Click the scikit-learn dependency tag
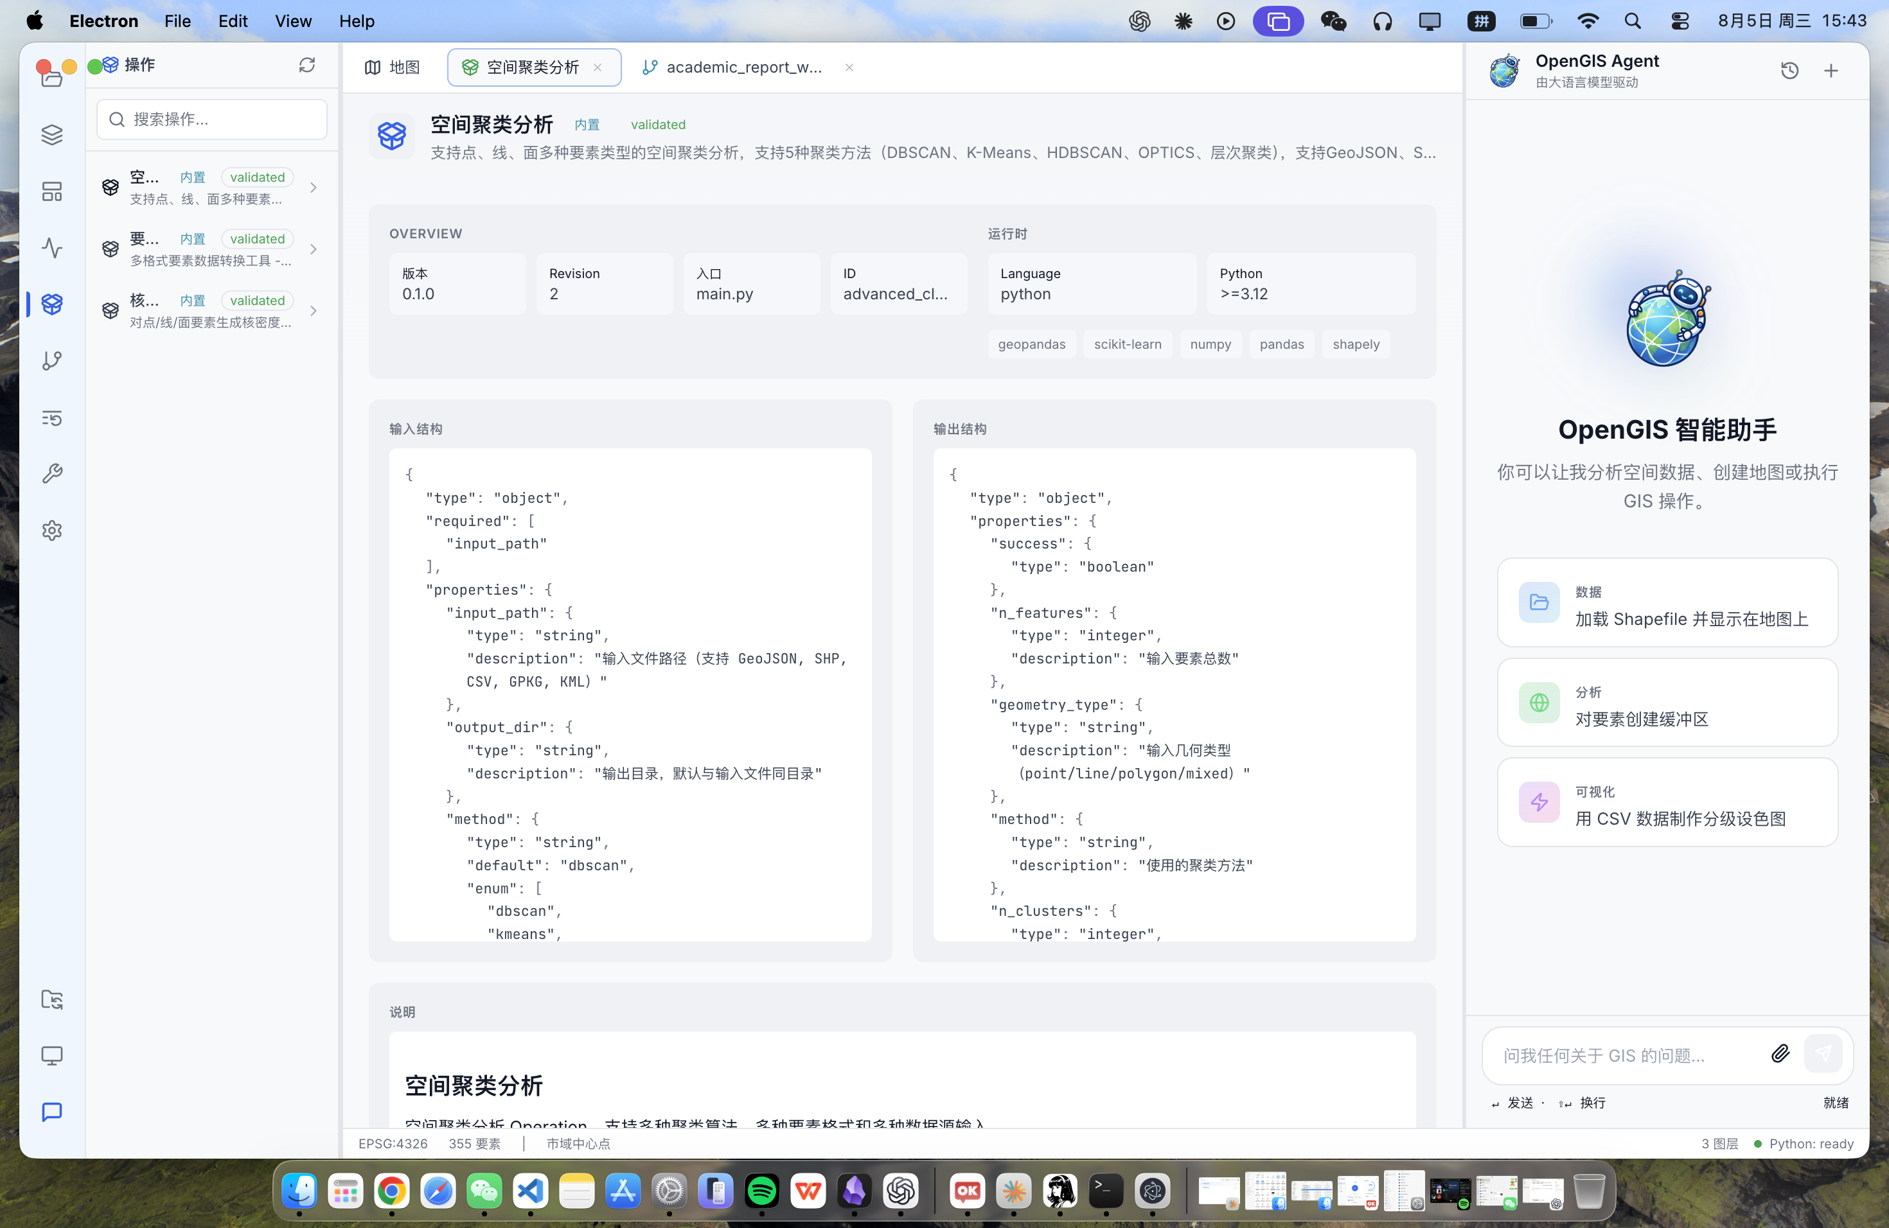The image size is (1889, 1228). pos(1127,344)
